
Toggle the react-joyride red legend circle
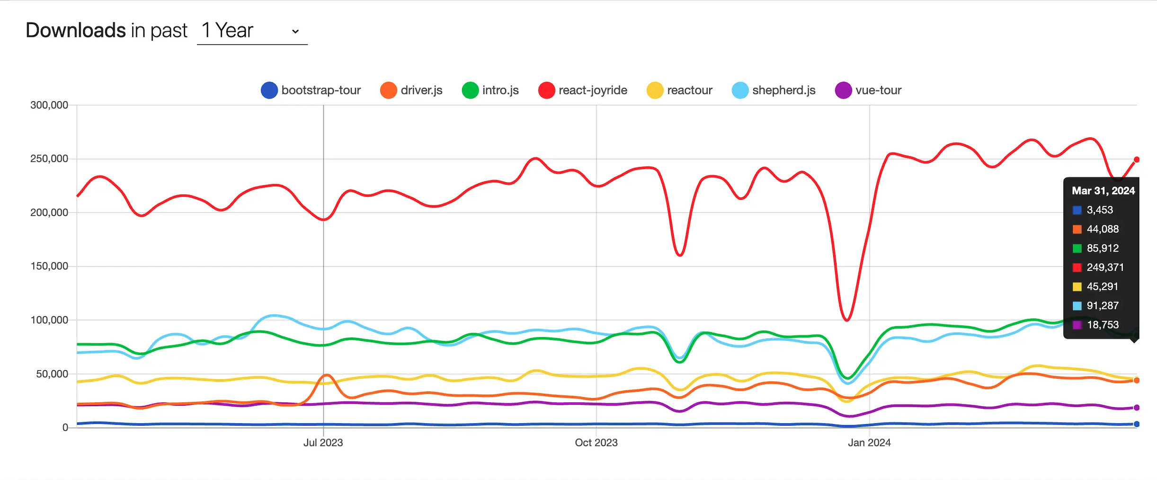pyautogui.click(x=546, y=90)
